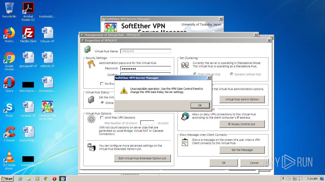Select Dynamic Virtual Hub radio option
The width and height of the screenshot is (325, 182).
pyautogui.click(x=232, y=74)
